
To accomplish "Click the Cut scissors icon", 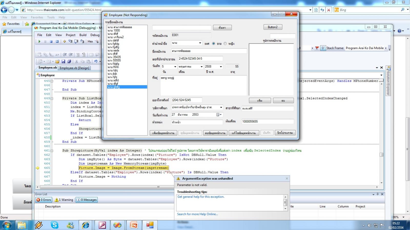I will (76, 61).
